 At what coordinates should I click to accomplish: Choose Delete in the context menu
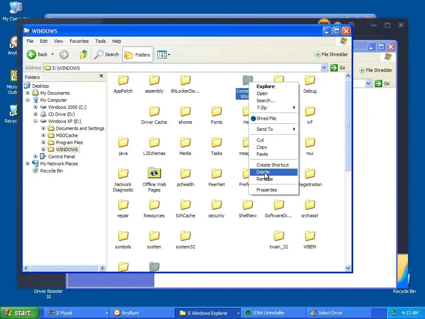tap(274, 172)
